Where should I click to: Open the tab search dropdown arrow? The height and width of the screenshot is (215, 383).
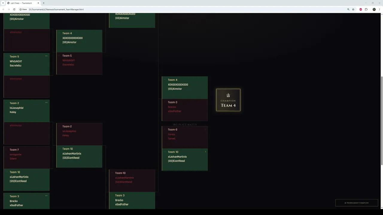[x=3, y=3]
